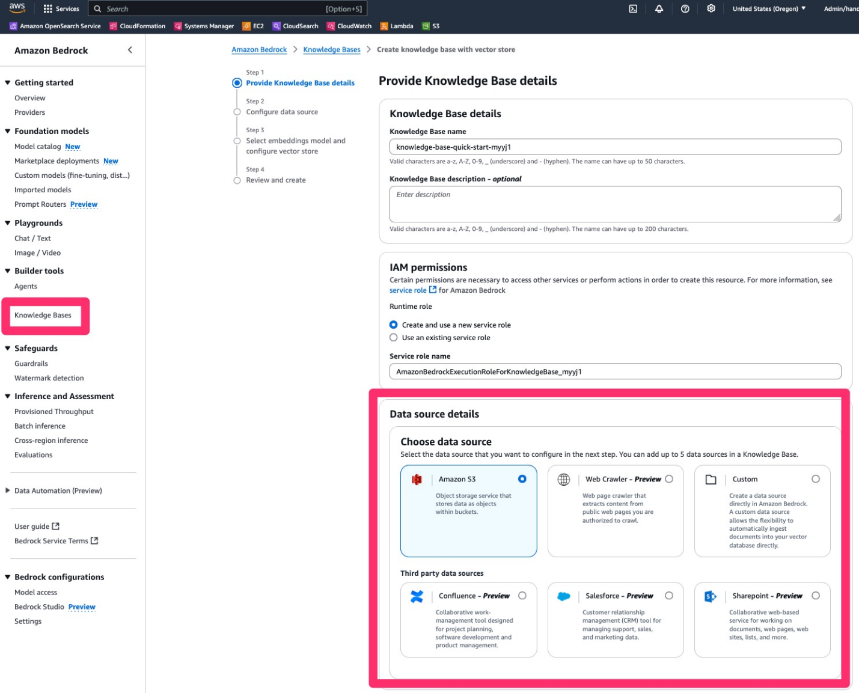859x693 pixels.
Task: Collapse the Amazon Bedrock side navigation
Action: tap(130, 50)
